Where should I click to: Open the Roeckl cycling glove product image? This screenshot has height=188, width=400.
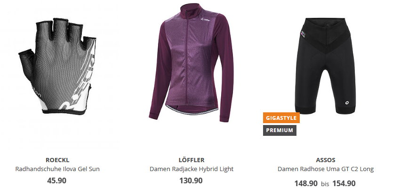(x=57, y=66)
